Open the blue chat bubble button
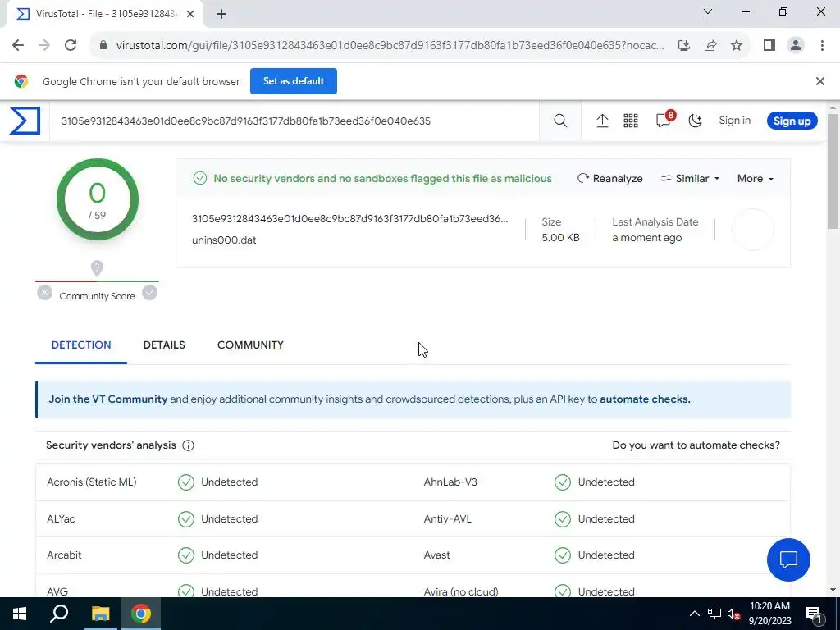 [788, 559]
